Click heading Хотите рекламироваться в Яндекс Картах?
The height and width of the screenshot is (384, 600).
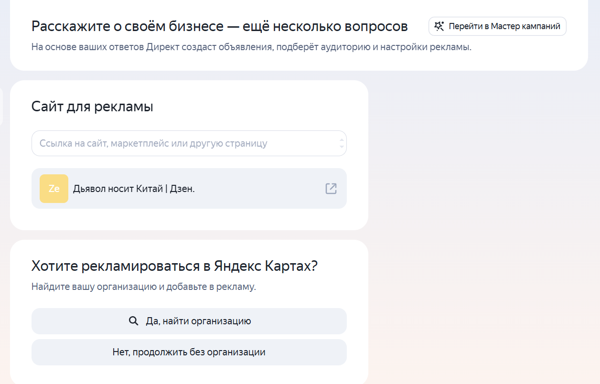[x=174, y=266]
